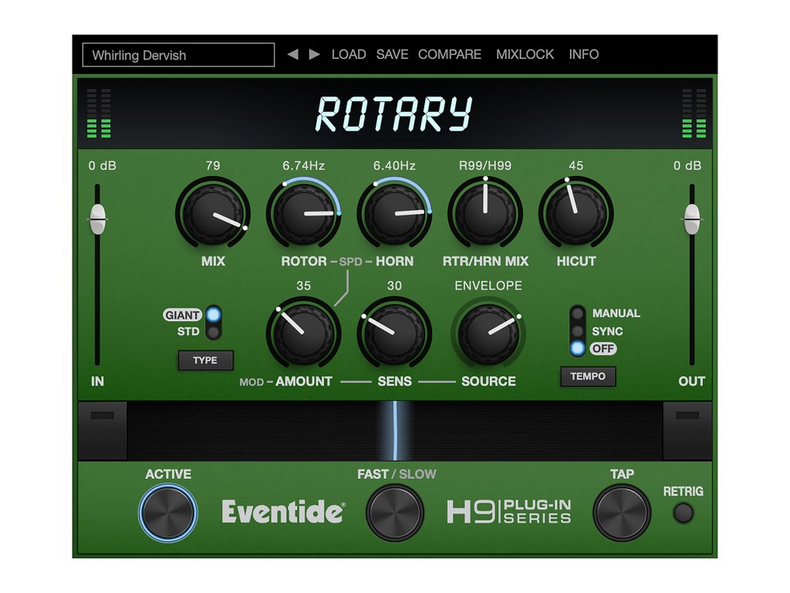Click SAVE in the top bar
Viewport: 790px width, 593px height.
pyautogui.click(x=392, y=55)
